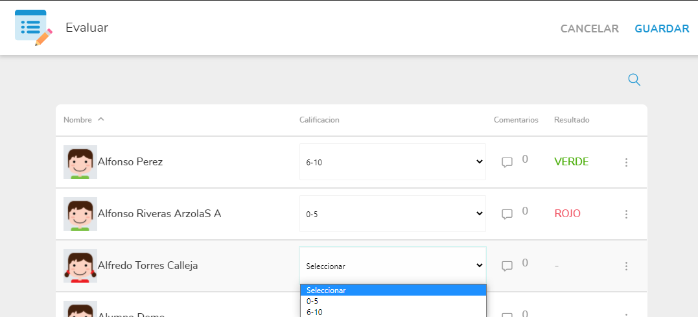Click Alfonso Perez's avatar picture
698x317 pixels.
pos(80,162)
